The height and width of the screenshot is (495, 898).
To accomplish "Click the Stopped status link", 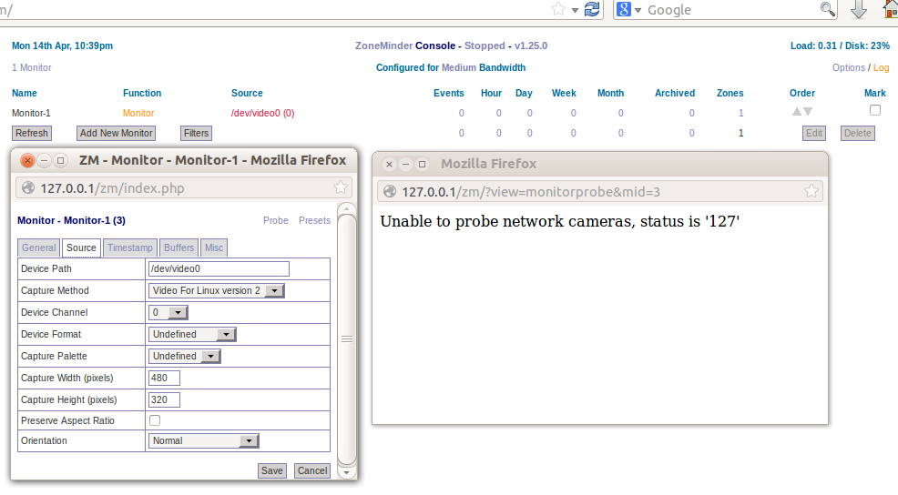I will click(485, 45).
